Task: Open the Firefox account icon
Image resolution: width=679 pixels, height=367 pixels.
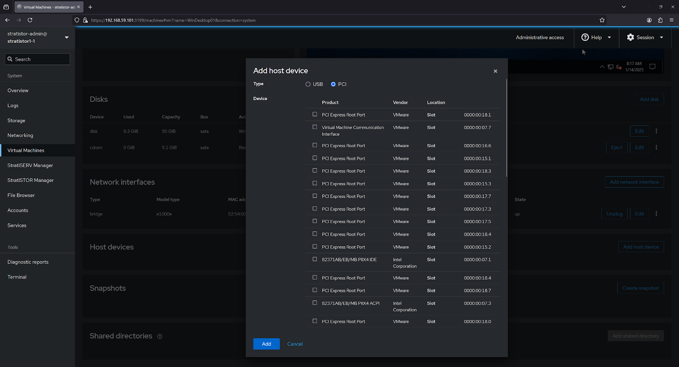Action: 649,20
